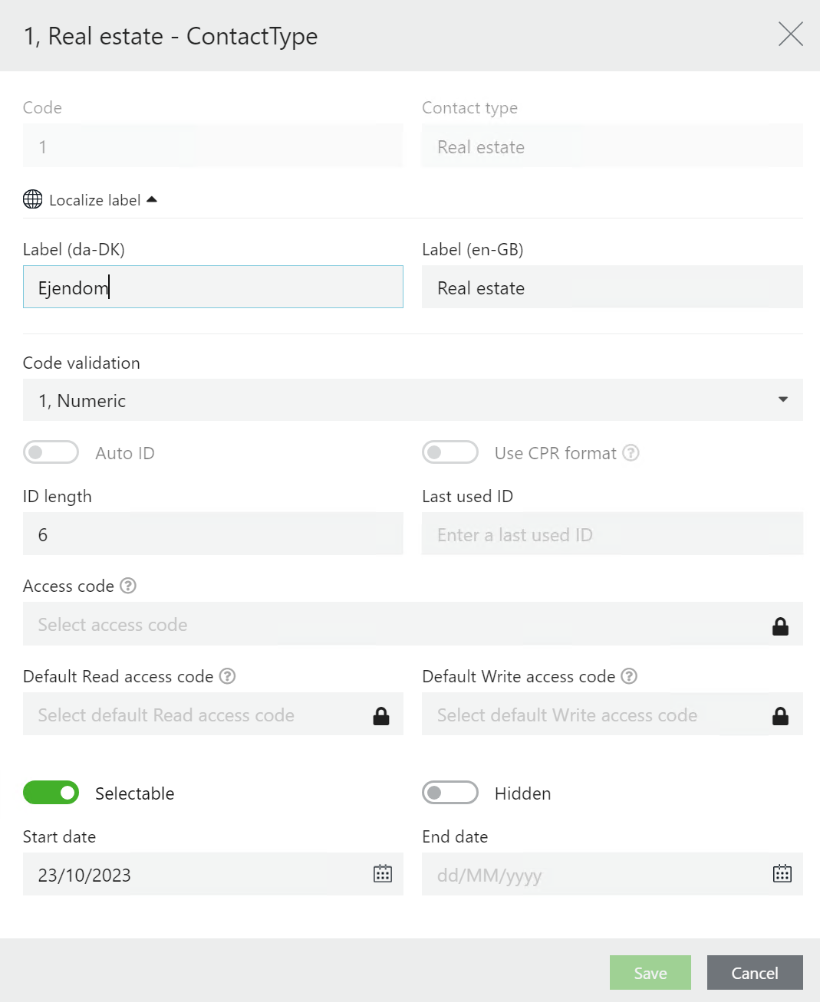The width and height of the screenshot is (820, 1002).
Task: Click the Default Write access code lock
Action: pyautogui.click(x=780, y=716)
